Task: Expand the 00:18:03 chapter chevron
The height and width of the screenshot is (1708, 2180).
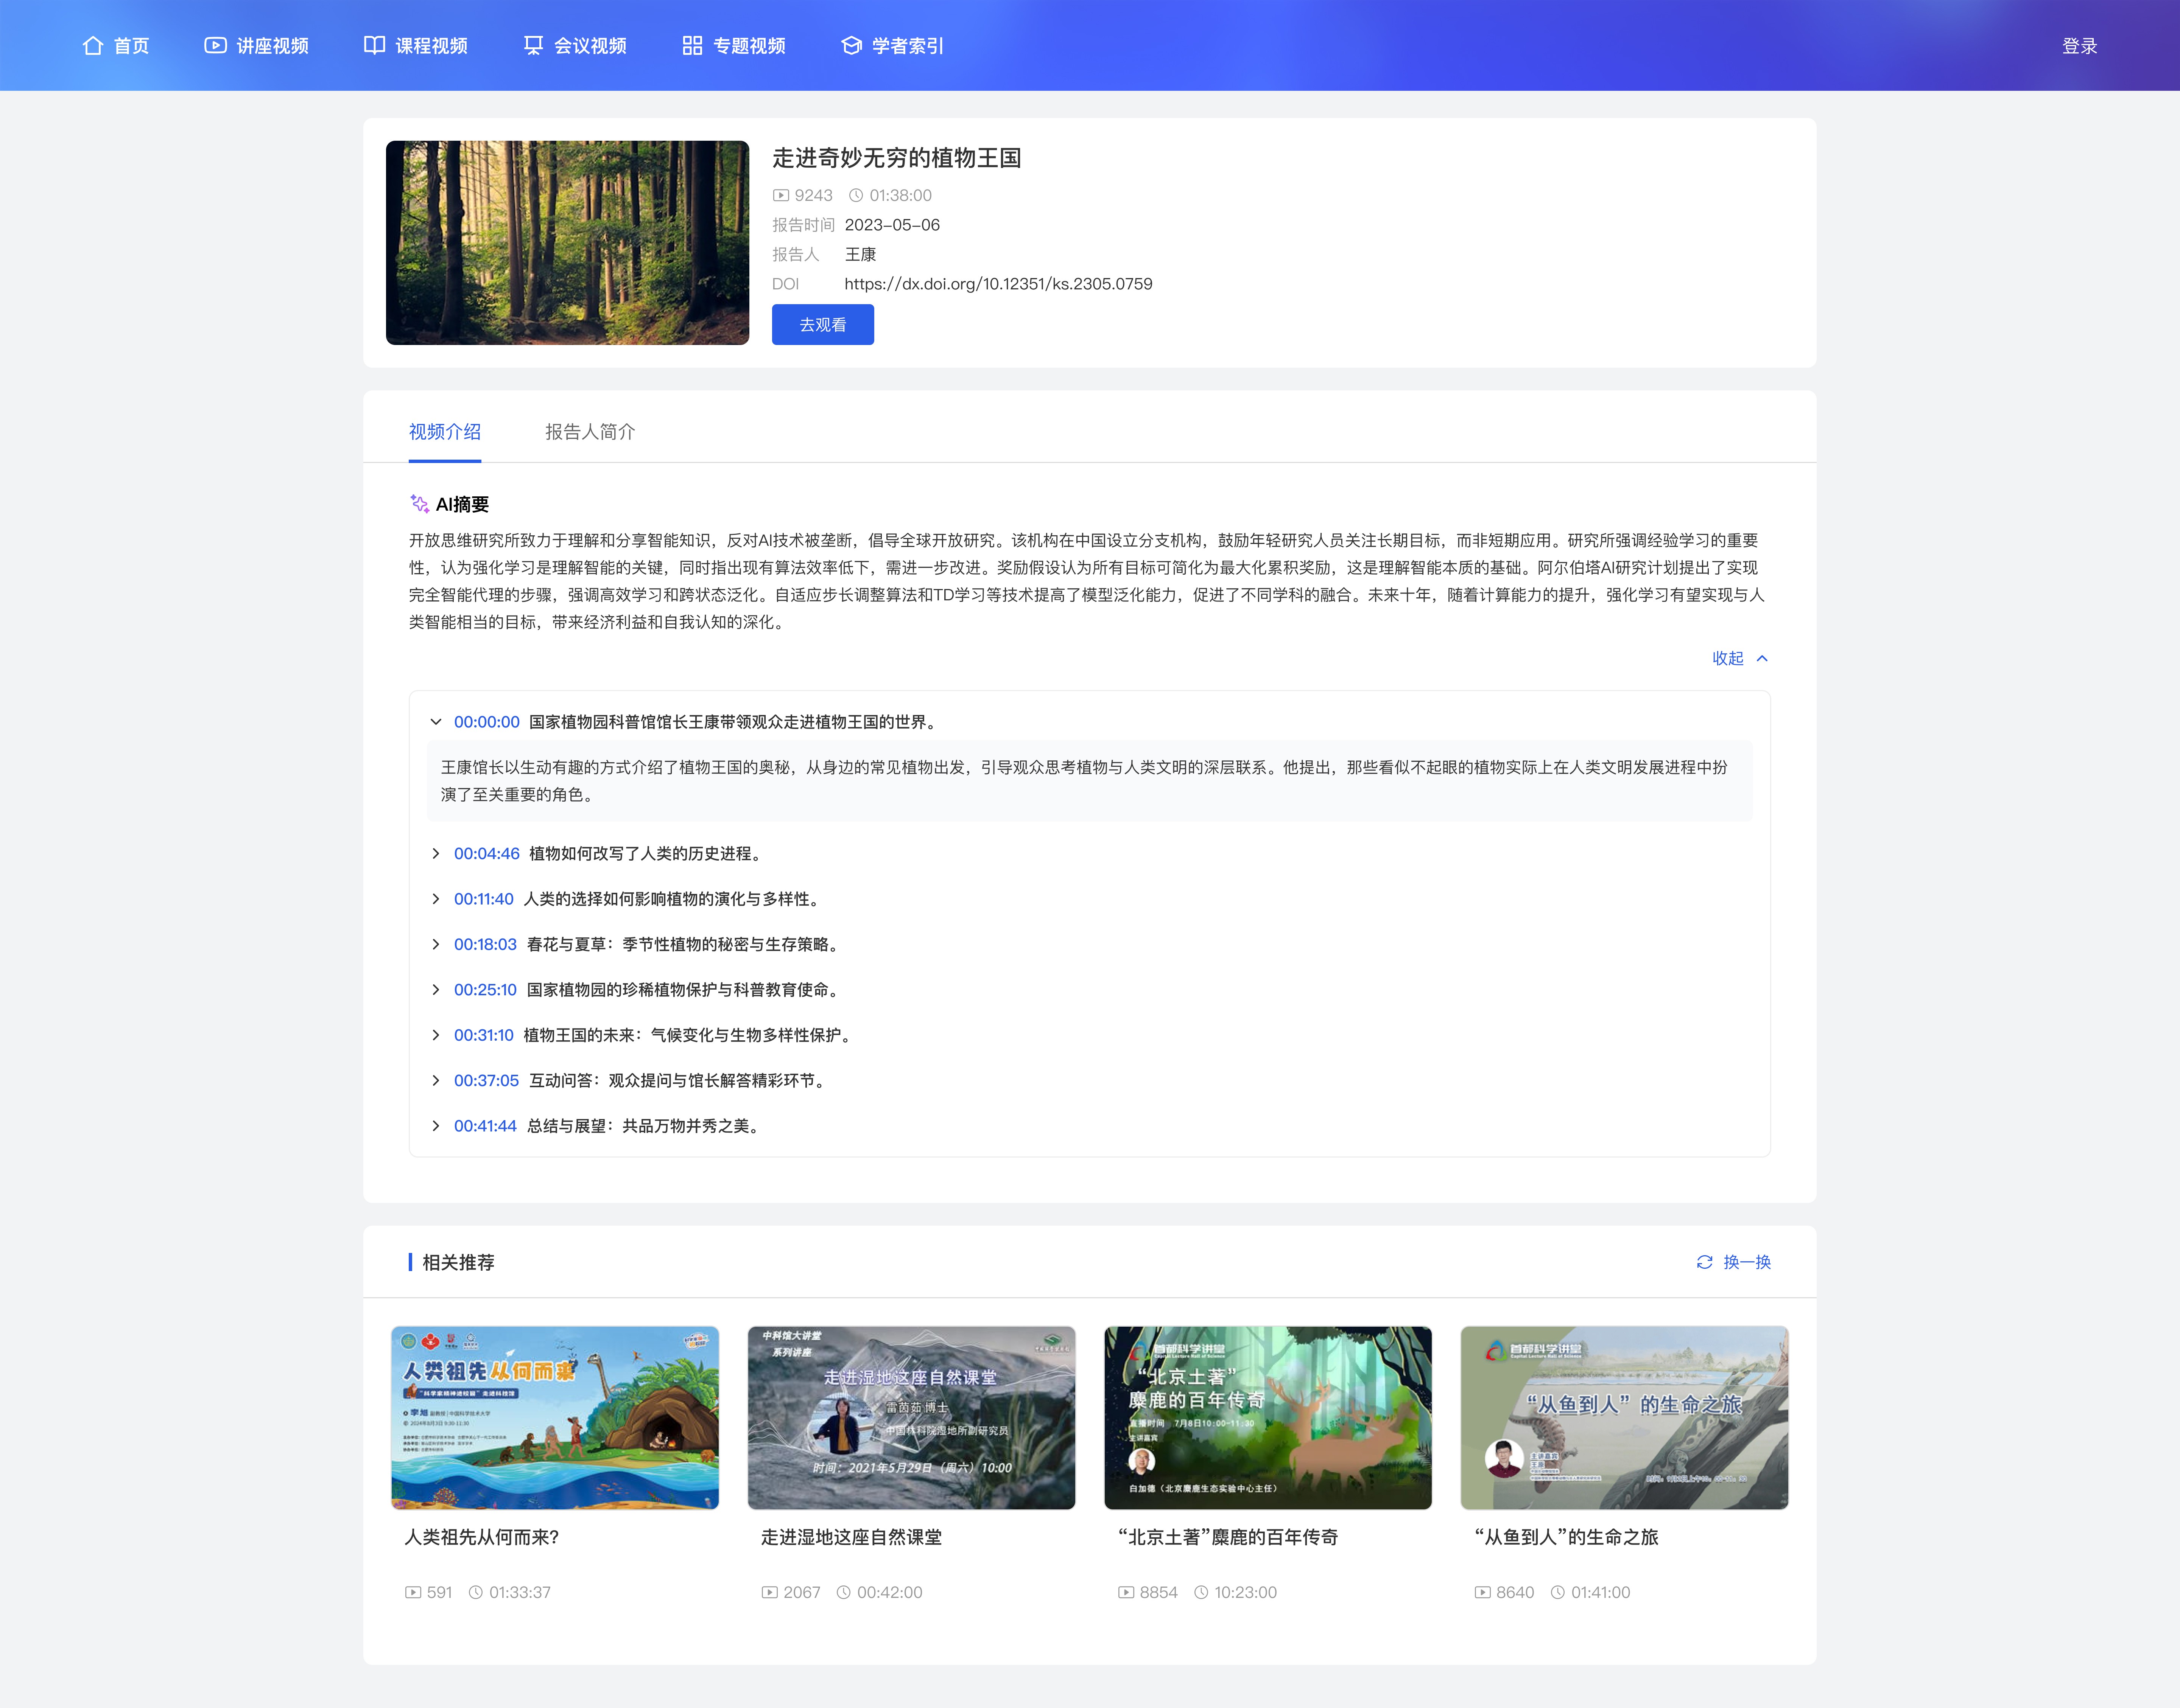Action: (436, 944)
